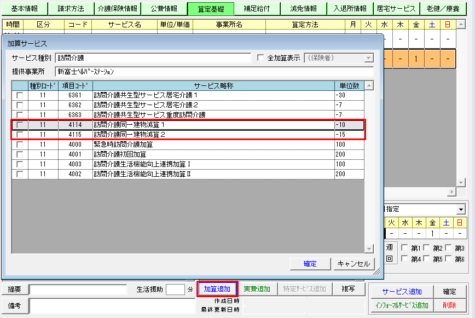Enable the 第1 week checkbox
The width and height of the screenshot is (475, 318).
pos(404,248)
